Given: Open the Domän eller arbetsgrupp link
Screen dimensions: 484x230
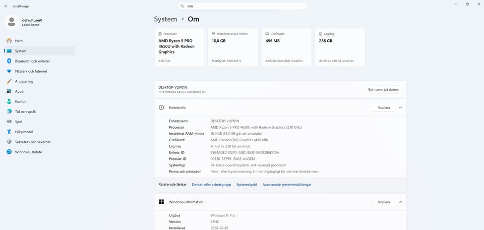Looking at the screenshot, I should pyautogui.click(x=211, y=185).
